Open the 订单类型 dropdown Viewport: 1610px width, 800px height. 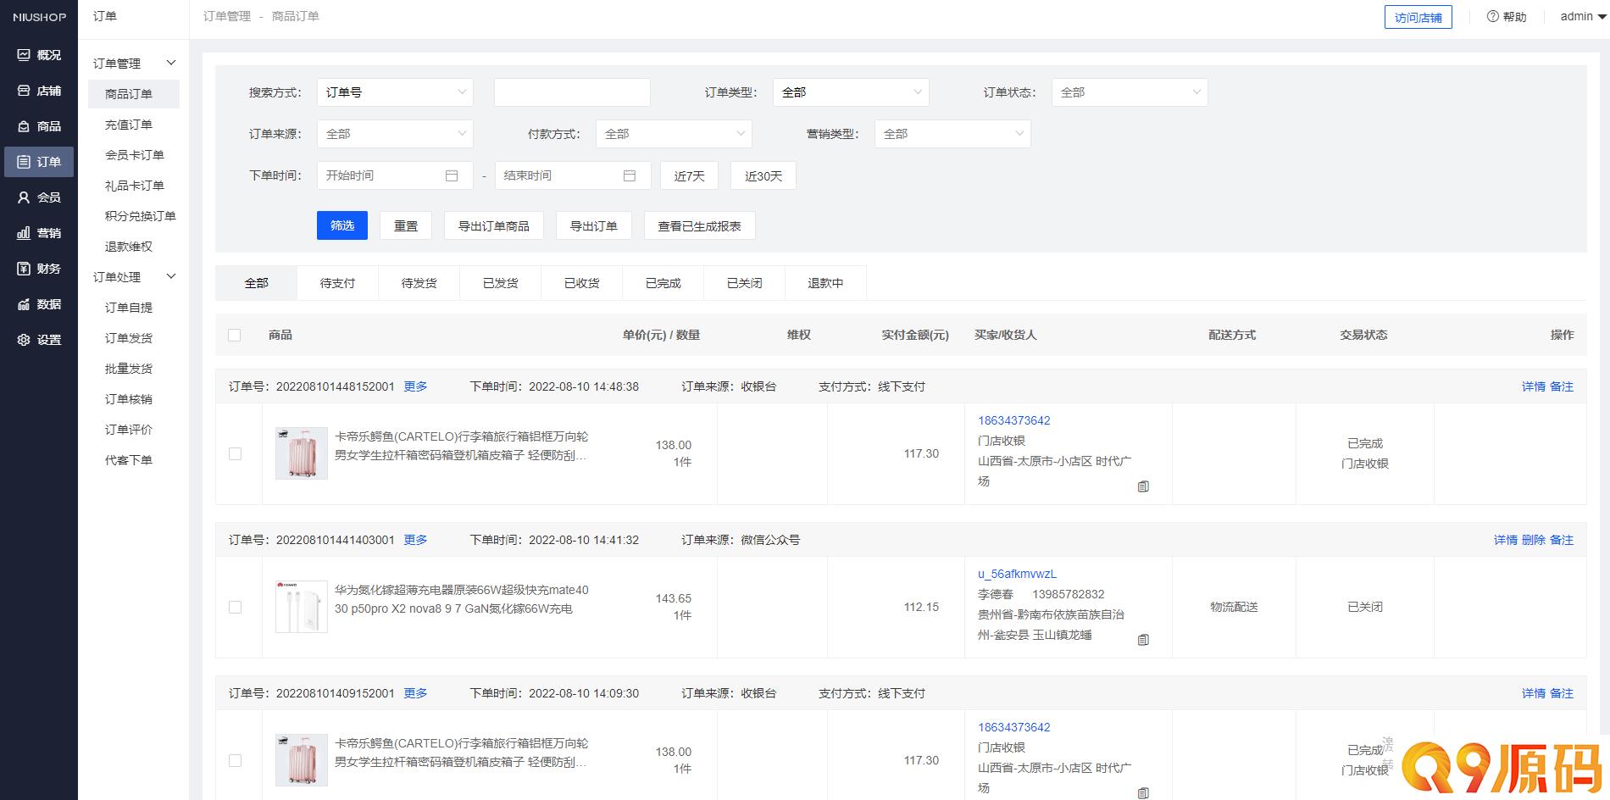point(851,92)
